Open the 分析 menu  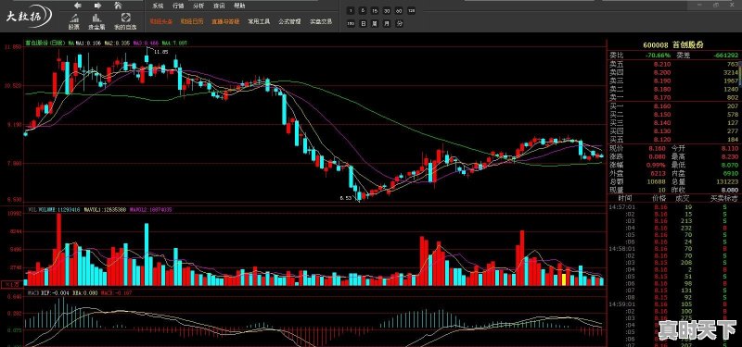(x=198, y=6)
